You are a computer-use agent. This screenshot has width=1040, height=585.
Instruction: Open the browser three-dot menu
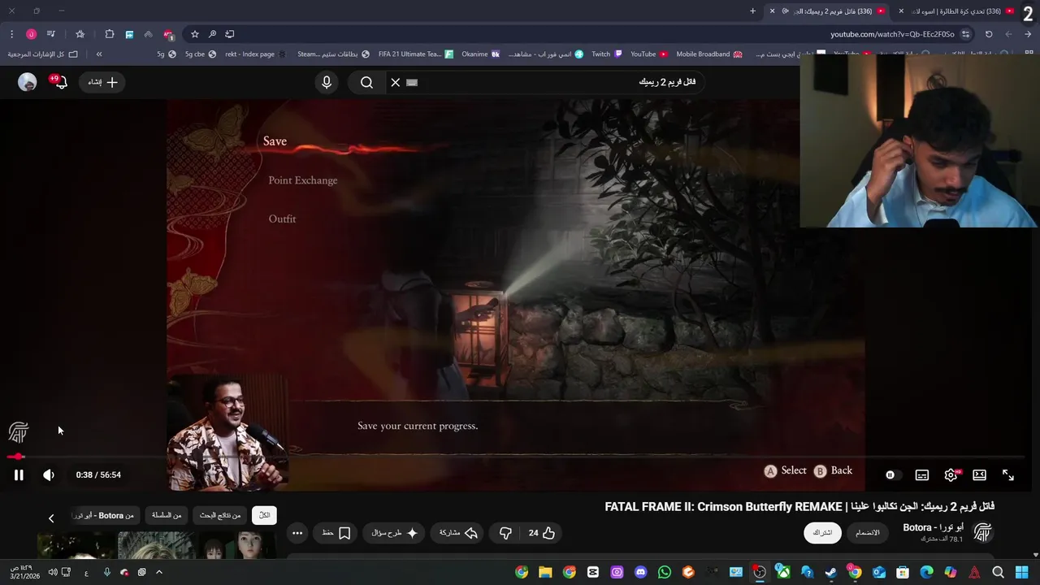pyautogui.click(x=11, y=34)
